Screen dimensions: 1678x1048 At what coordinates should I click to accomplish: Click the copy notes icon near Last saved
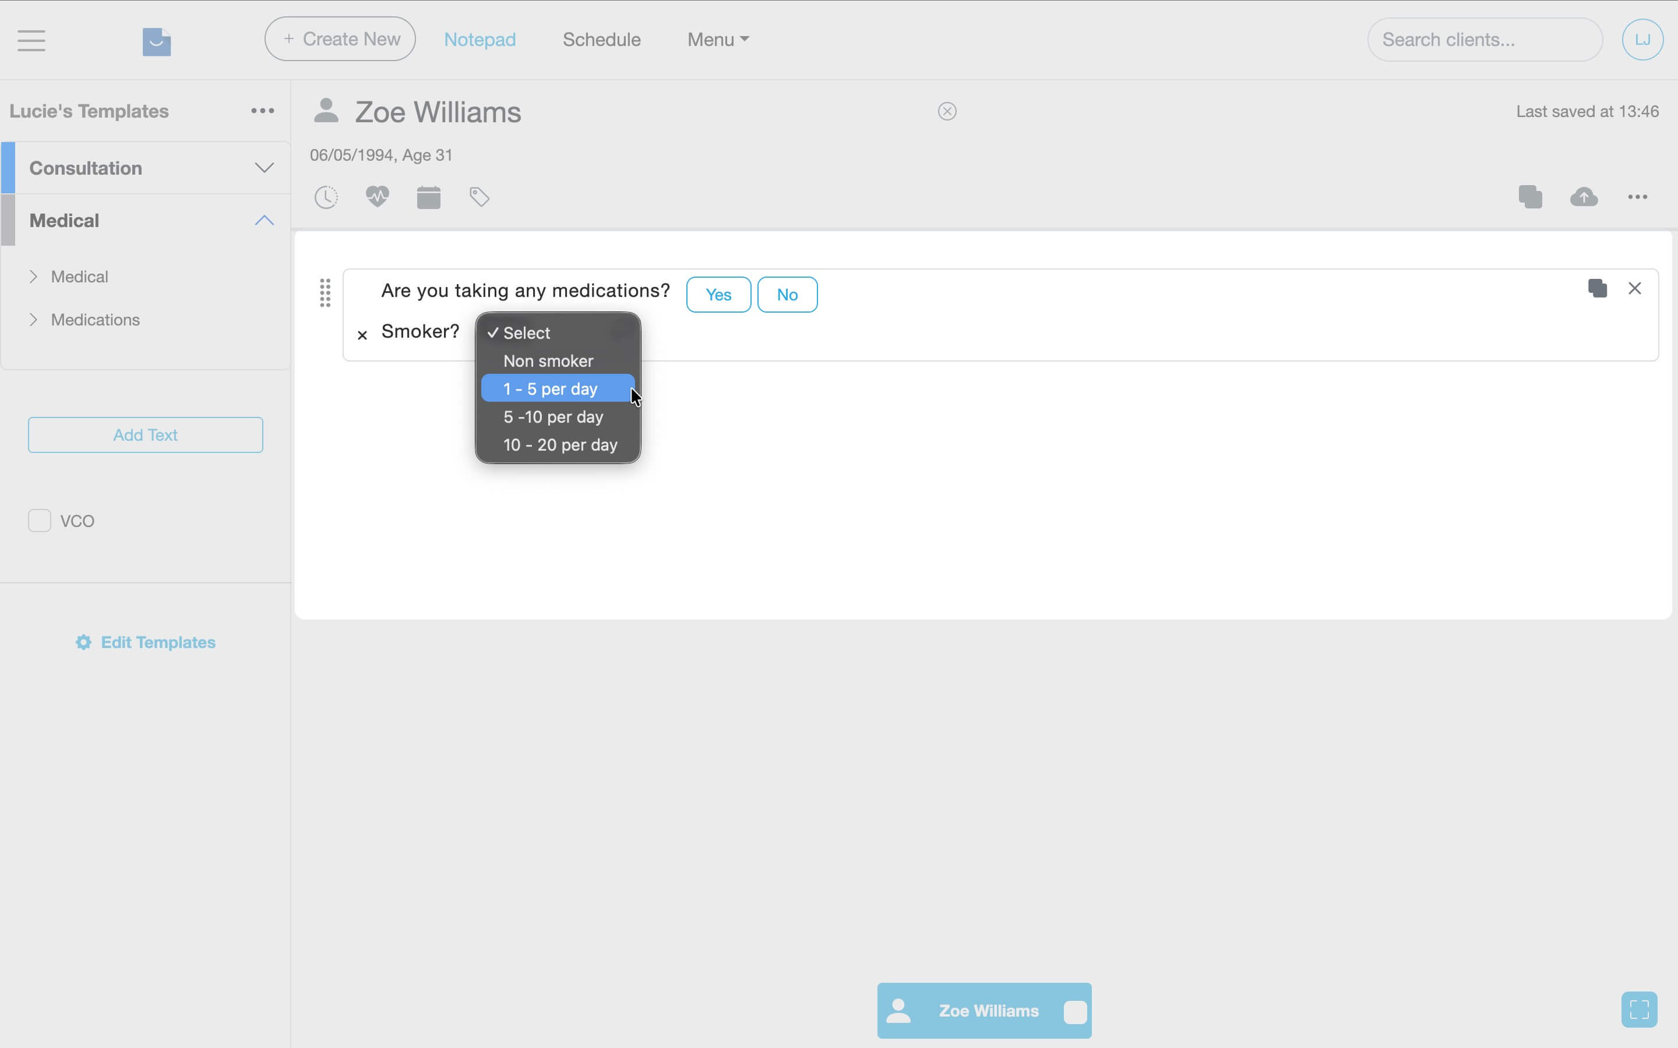(1531, 197)
